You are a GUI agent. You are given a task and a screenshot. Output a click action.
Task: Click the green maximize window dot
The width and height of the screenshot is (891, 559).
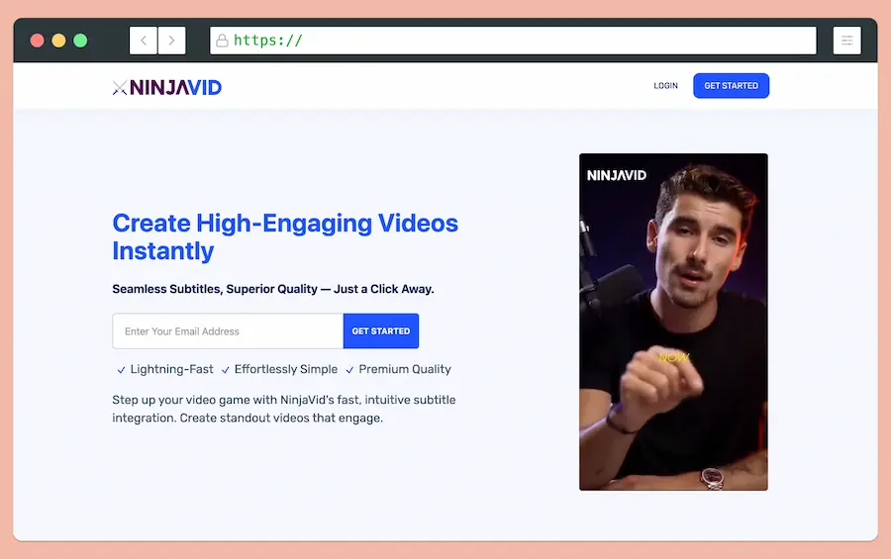point(80,41)
